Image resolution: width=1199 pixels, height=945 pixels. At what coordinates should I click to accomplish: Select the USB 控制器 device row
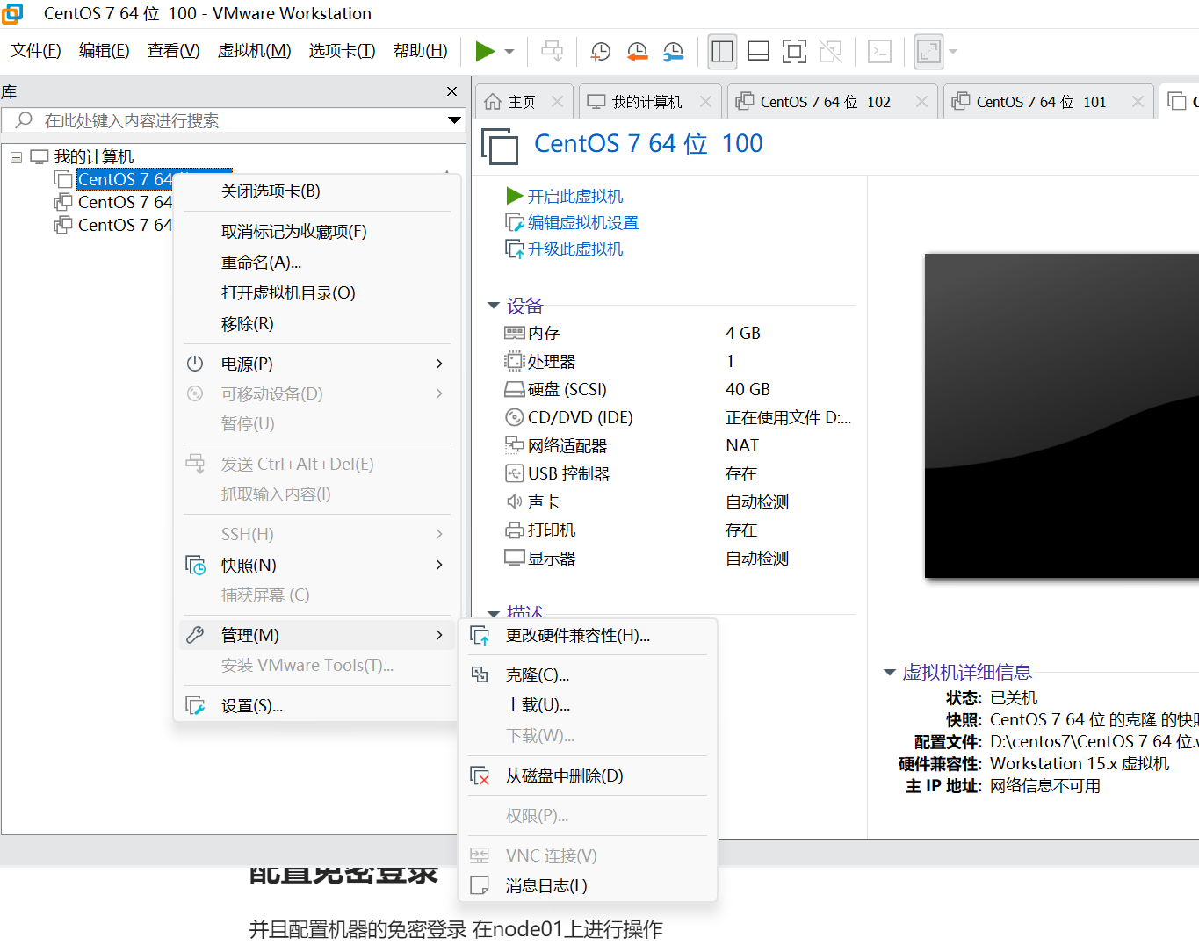[x=678, y=474]
